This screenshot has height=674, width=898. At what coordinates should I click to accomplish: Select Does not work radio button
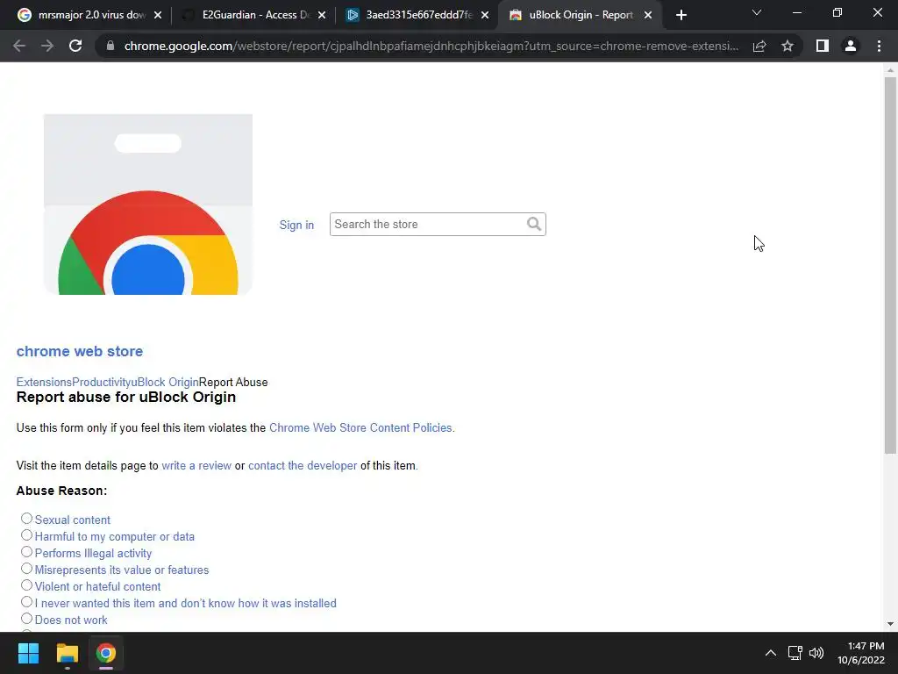(26, 619)
